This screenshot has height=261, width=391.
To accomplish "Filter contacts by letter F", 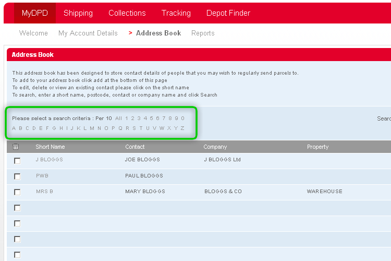I will coord(47,128).
